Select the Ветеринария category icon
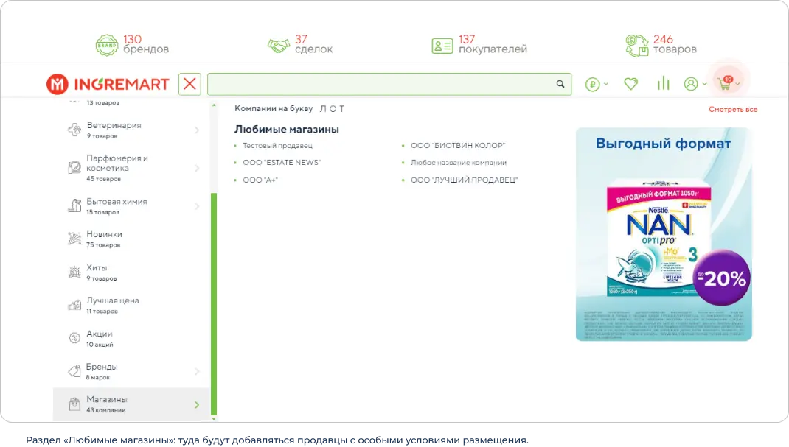The height and width of the screenshot is (447, 789). tap(74, 130)
